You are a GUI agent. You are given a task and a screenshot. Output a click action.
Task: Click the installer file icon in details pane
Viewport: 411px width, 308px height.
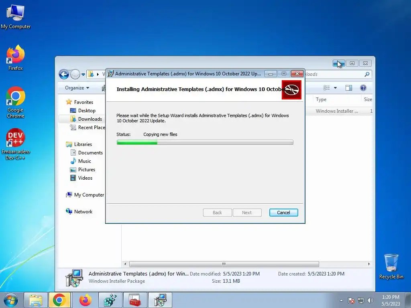pyautogui.click(x=74, y=278)
